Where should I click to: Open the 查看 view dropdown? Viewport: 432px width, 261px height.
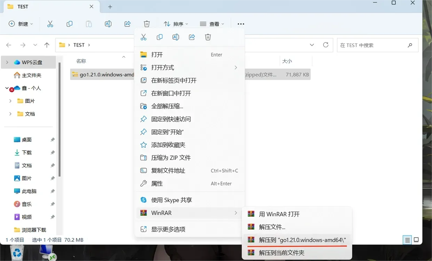(212, 24)
